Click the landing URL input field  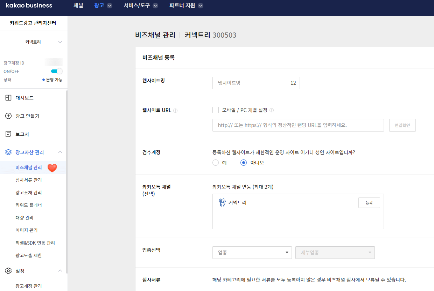[x=298, y=125]
